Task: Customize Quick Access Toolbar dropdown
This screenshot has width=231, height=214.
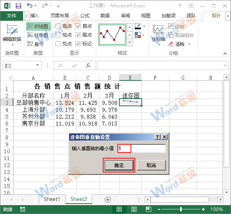Action: 59,6
